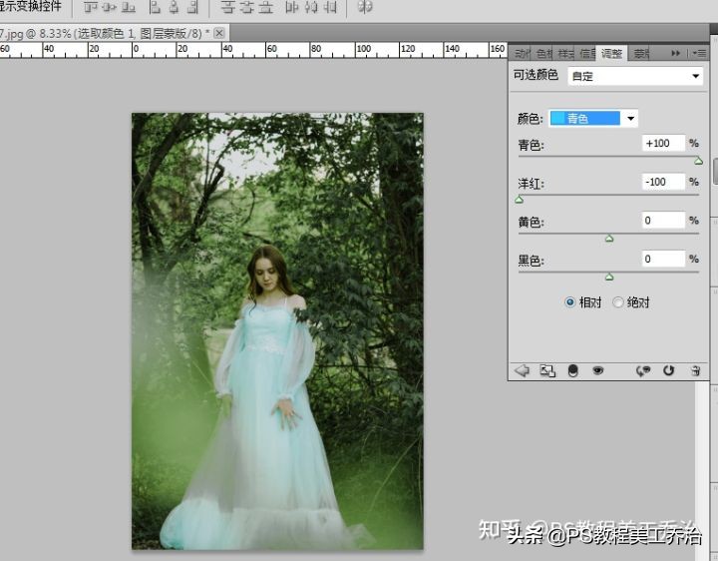
Task: Click the auto-align layers icon in options bar
Action: coord(365,7)
